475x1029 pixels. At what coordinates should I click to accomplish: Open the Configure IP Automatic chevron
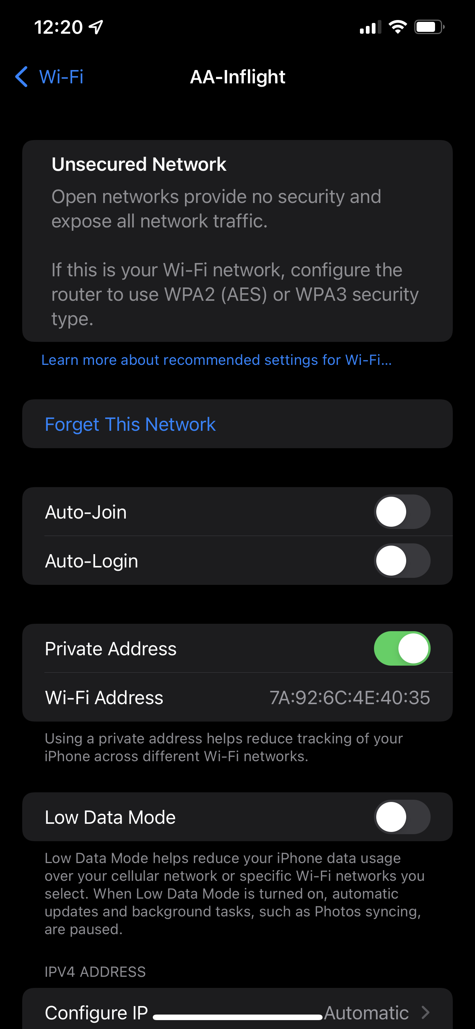[x=425, y=1012]
